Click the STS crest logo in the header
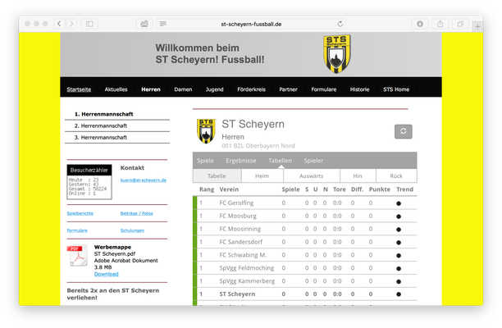 pyautogui.click(x=337, y=54)
